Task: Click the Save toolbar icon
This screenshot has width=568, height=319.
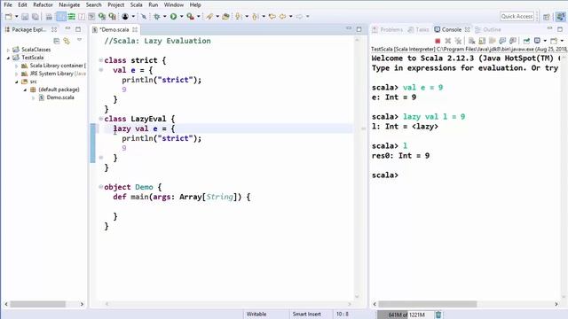Action: (25, 17)
